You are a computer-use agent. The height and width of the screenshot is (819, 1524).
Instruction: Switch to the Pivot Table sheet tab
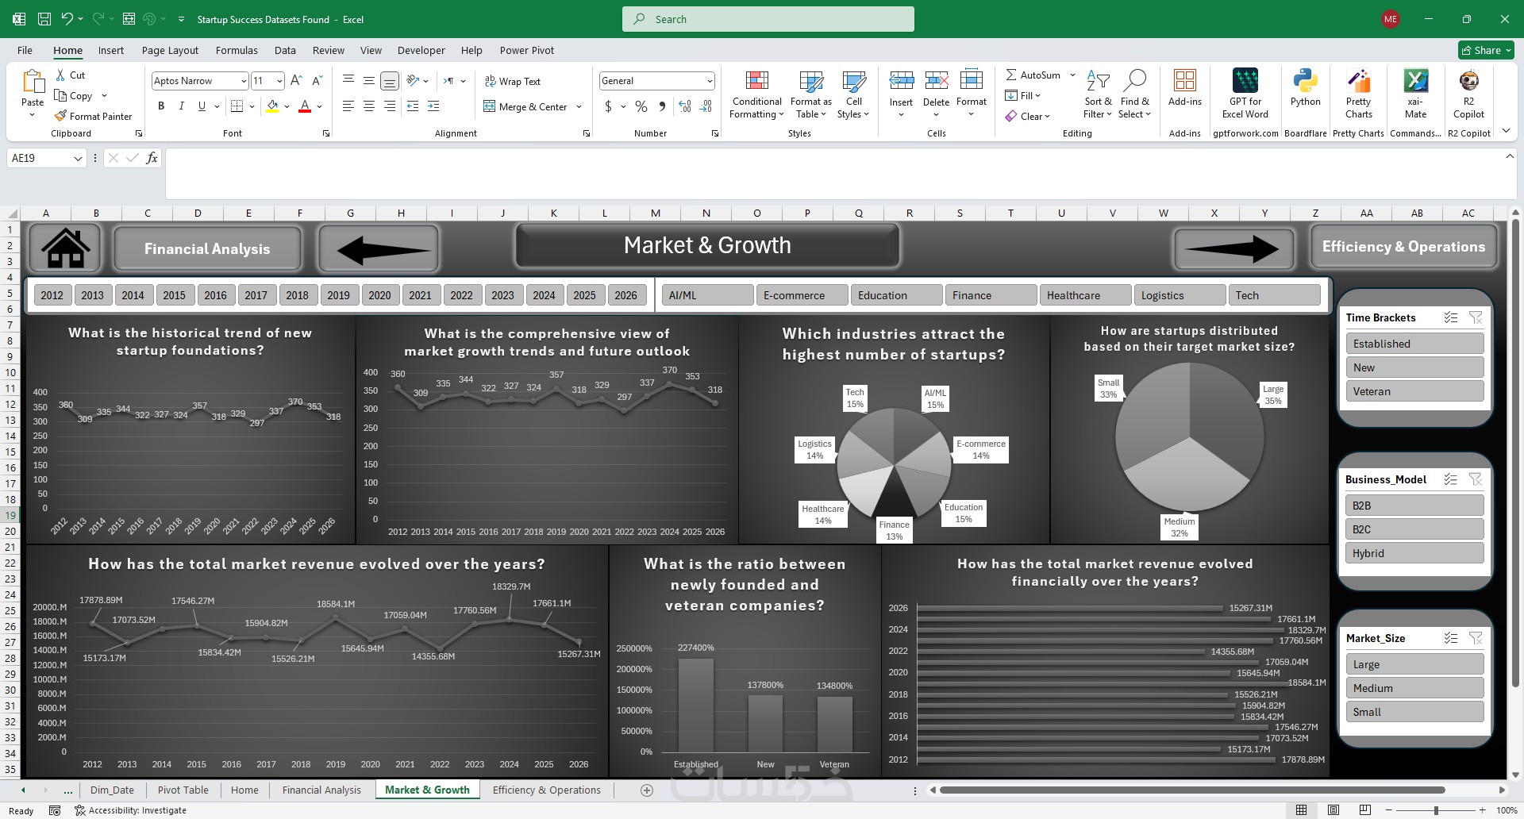[x=183, y=790]
